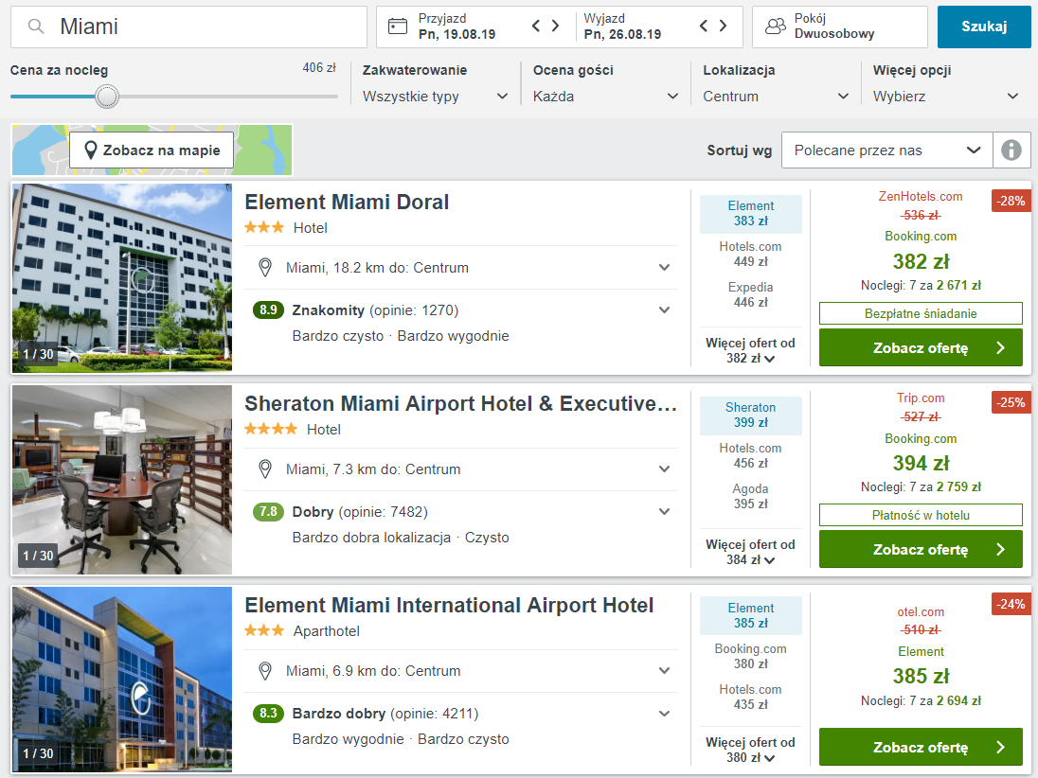Click the room guests icon
1038x778 pixels.
pyautogui.click(x=776, y=27)
